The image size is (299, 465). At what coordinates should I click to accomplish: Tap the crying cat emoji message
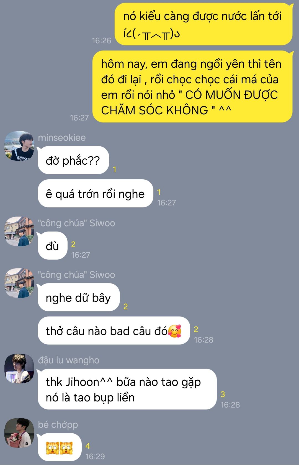[60, 447]
